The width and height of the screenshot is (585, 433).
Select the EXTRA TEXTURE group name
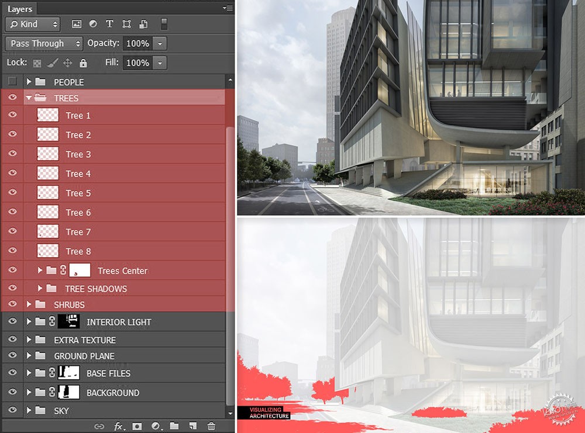85,340
